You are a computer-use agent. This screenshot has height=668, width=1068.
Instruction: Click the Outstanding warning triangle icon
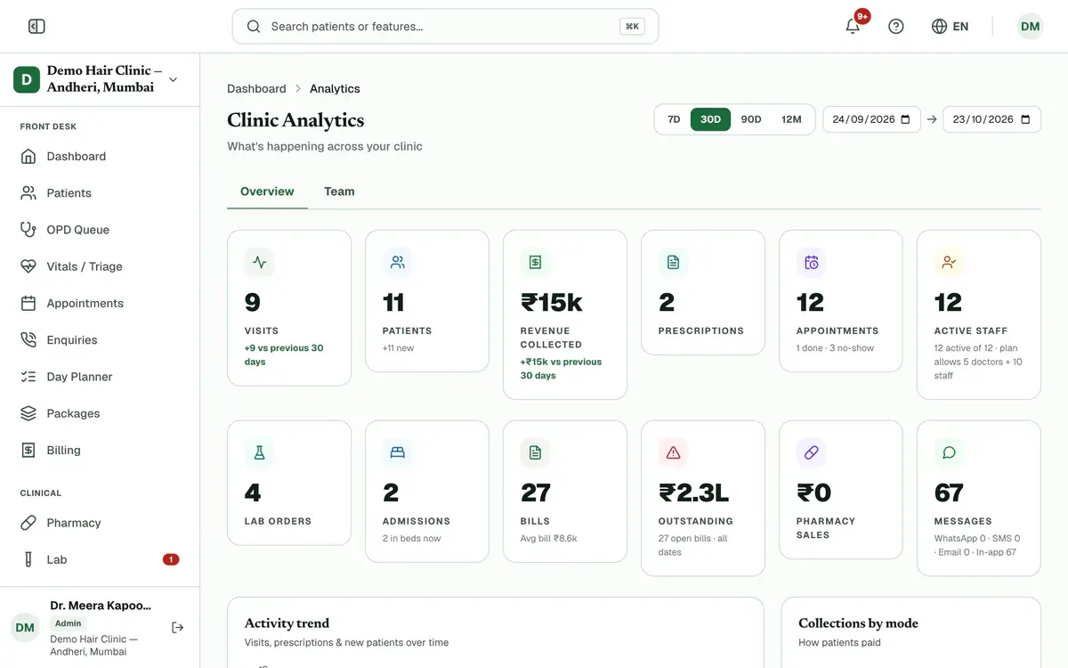(x=673, y=452)
